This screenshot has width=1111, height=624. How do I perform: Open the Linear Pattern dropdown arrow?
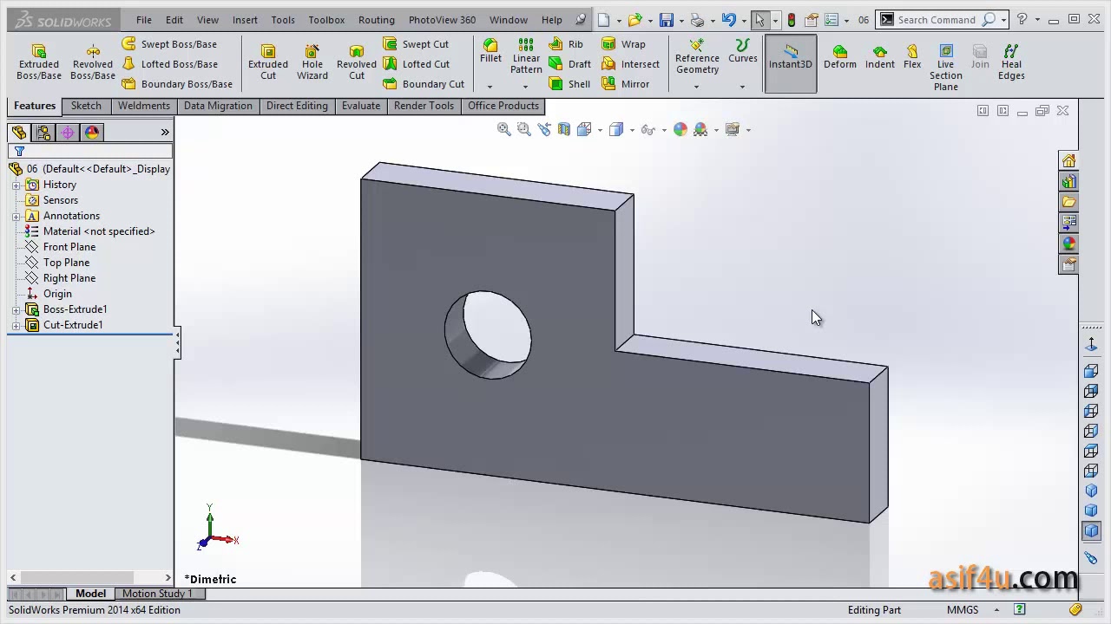(526, 87)
